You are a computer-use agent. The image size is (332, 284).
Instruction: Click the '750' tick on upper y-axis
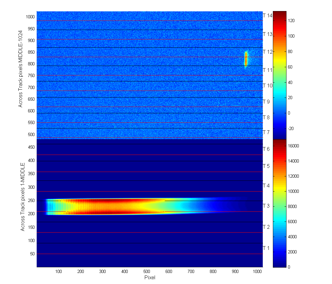tap(31, 75)
